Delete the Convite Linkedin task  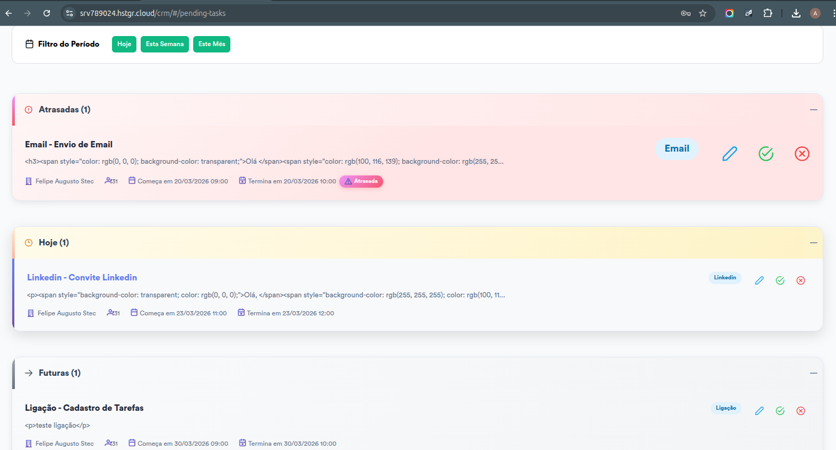(800, 280)
